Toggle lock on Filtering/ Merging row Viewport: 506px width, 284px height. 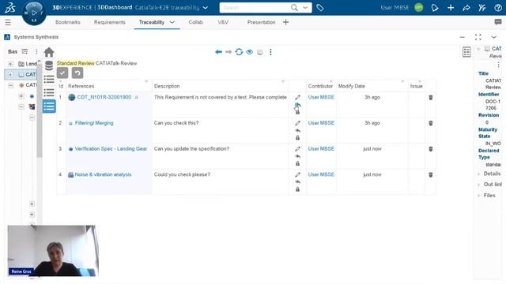coord(297,137)
